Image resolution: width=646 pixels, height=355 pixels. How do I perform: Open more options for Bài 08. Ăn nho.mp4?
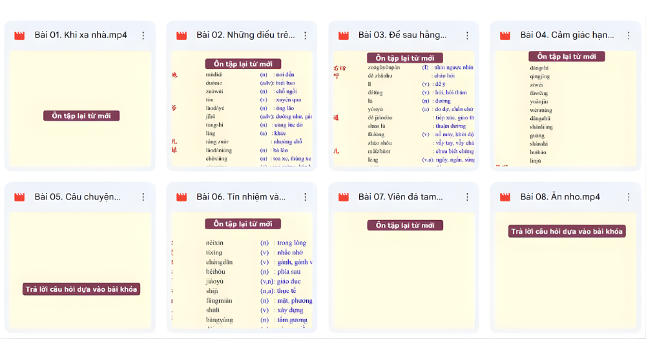point(629,198)
